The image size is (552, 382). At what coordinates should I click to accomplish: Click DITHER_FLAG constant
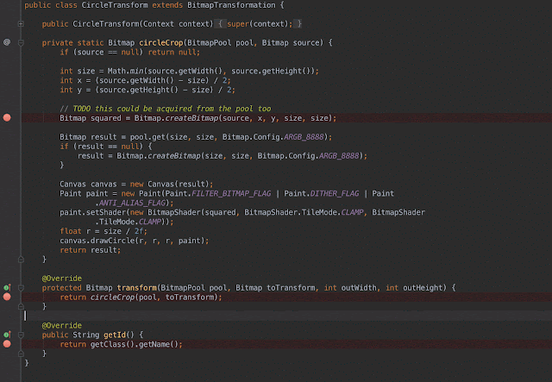point(335,193)
